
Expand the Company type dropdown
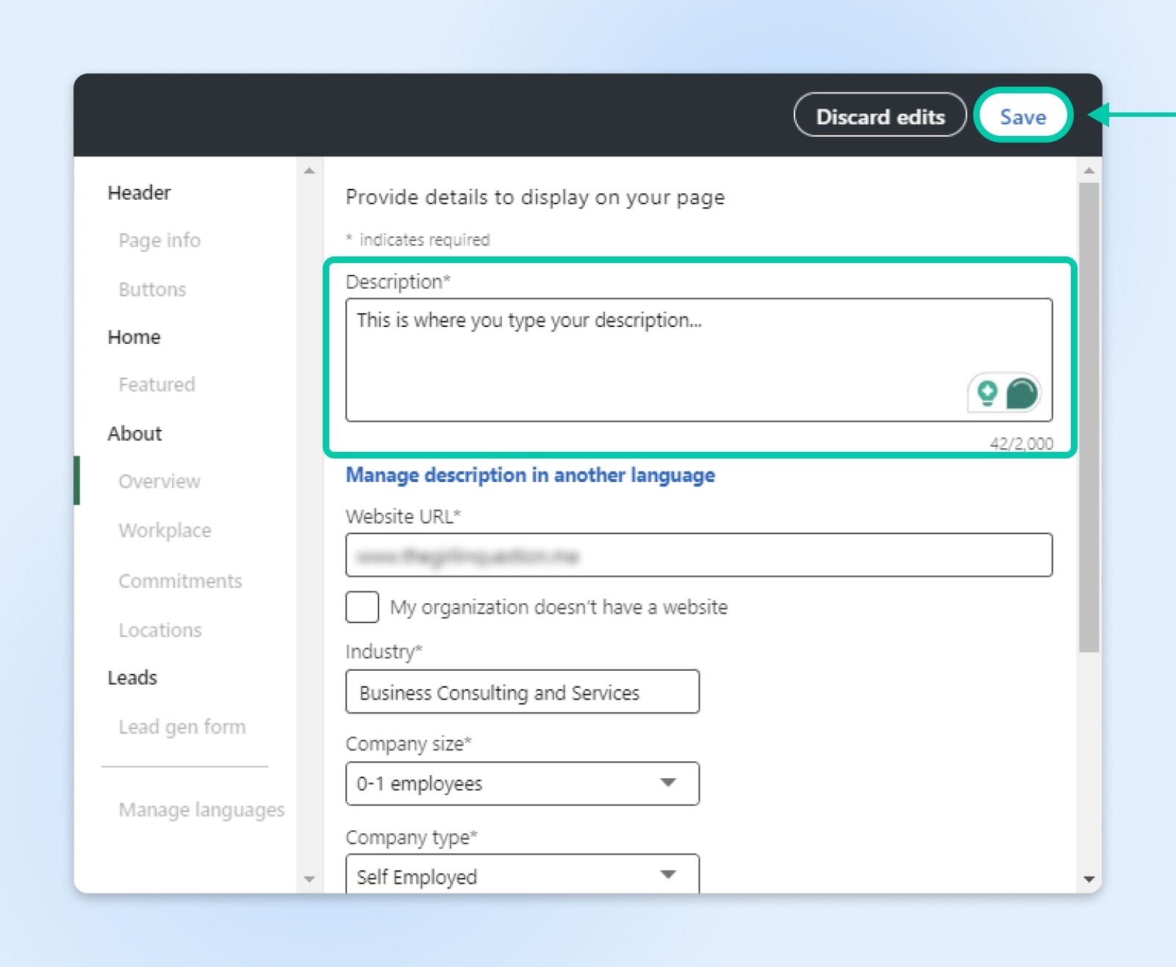coord(522,874)
